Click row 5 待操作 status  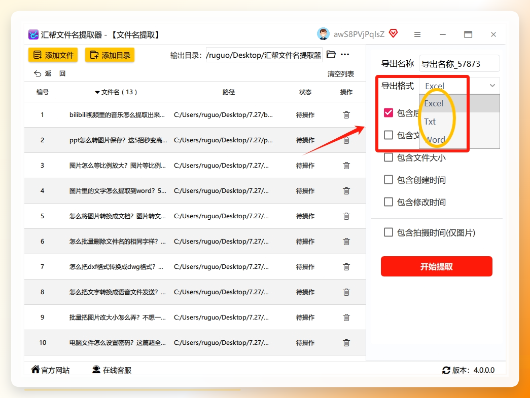click(305, 216)
